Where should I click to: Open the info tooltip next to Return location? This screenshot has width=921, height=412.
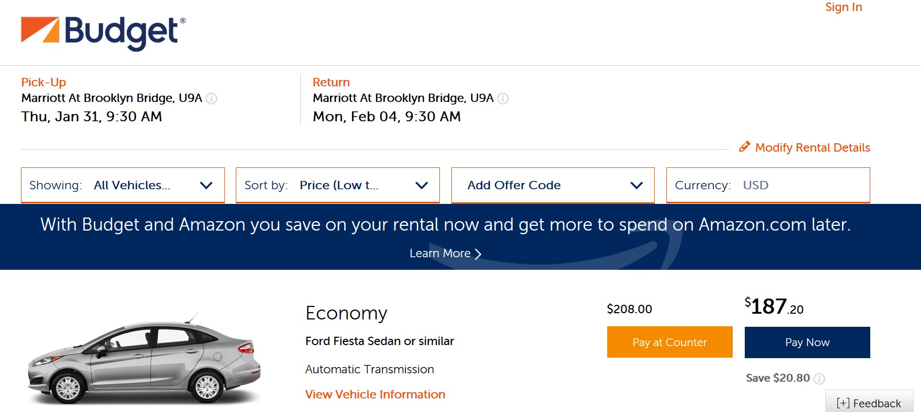(x=503, y=98)
